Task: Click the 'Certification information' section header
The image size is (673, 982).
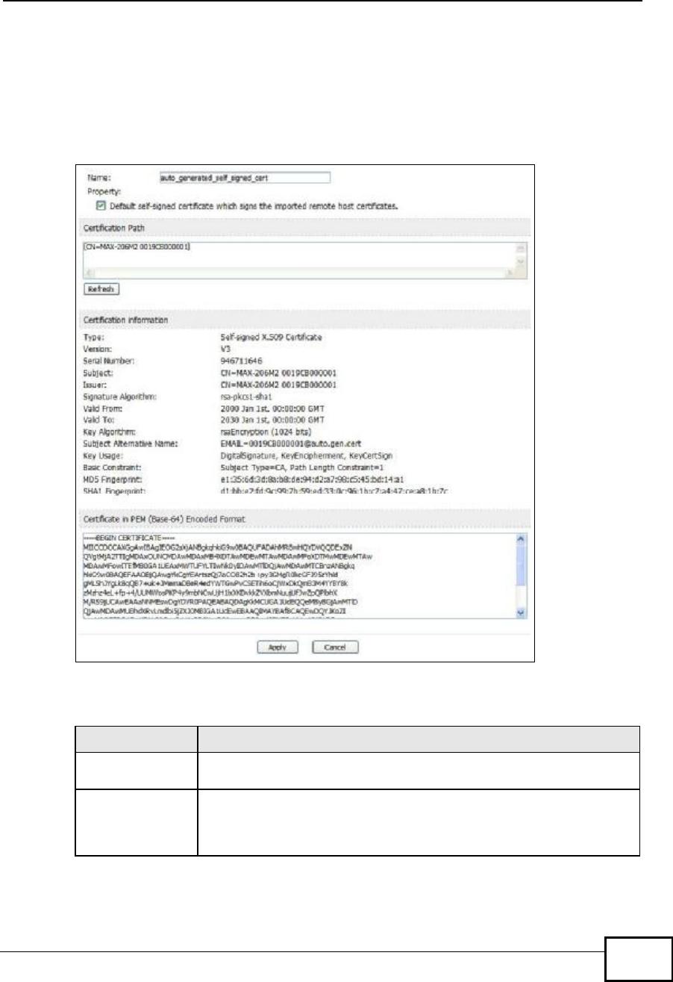Action: click(125, 320)
